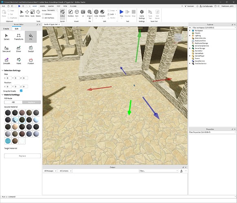The image size is (237, 203).
Task: Select the ReplicatedStorage item
Action: 201,43
